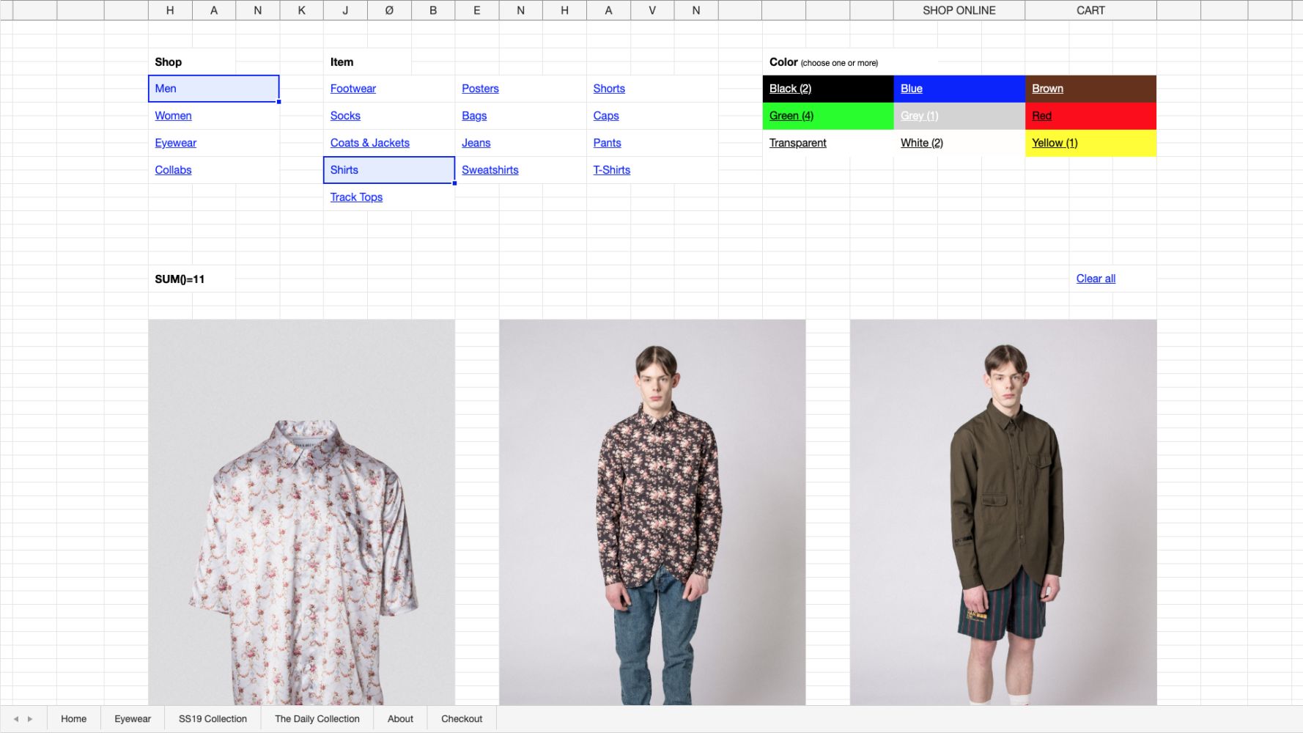Select the Men shop category

(213, 89)
